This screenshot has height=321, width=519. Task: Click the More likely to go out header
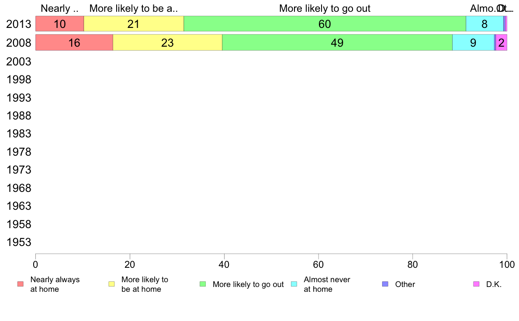click(325, 8)
